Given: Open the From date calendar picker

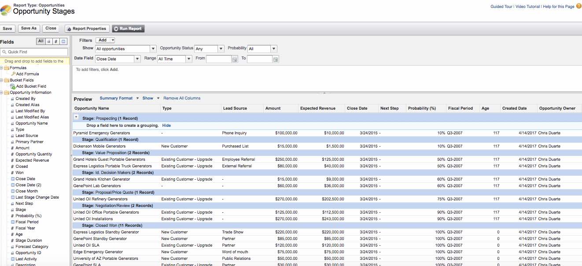Looking at the screenshot, I should (235, 59).
